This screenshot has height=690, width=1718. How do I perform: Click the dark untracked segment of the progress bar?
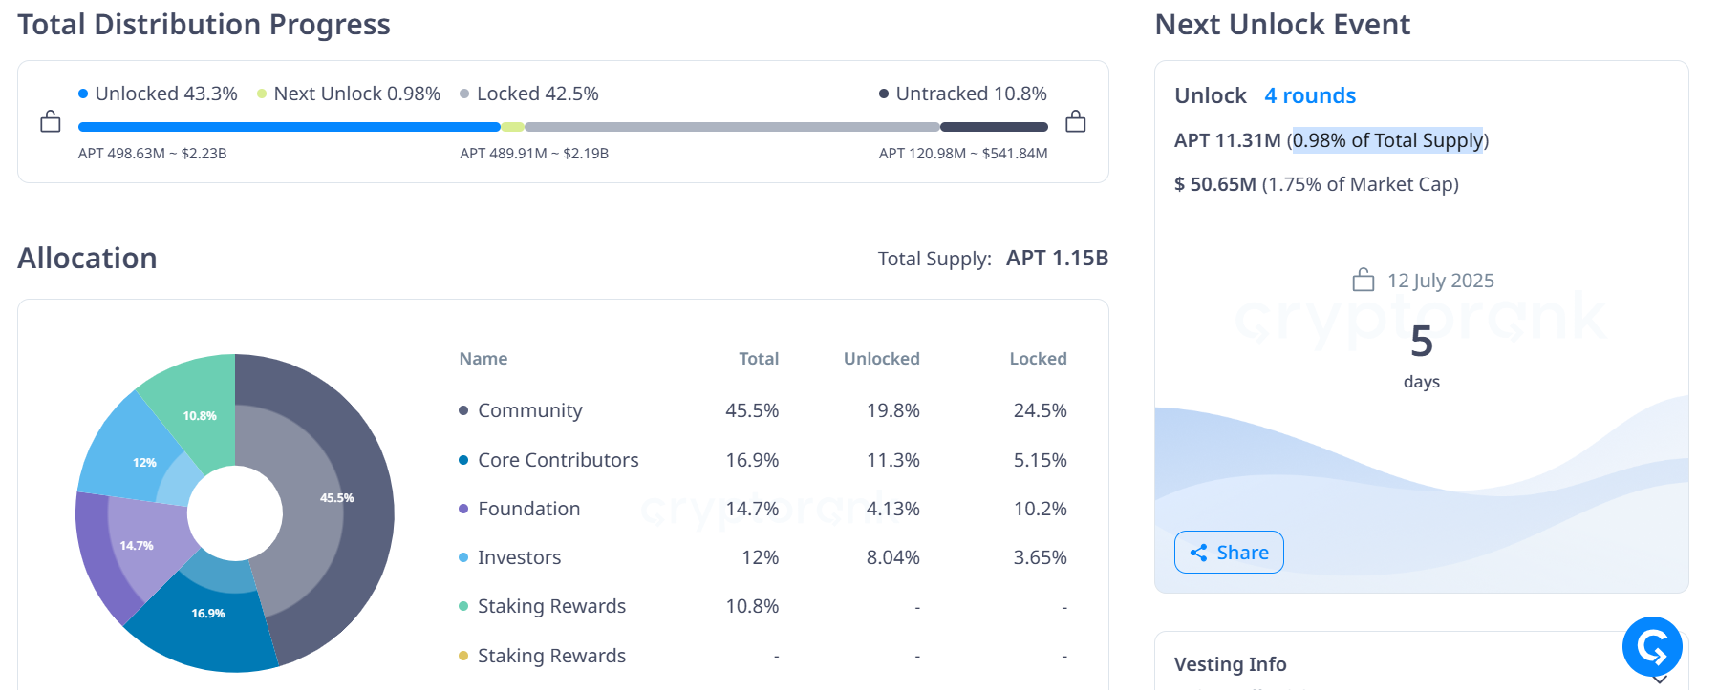pyautogui.click(x=994, y=127)
